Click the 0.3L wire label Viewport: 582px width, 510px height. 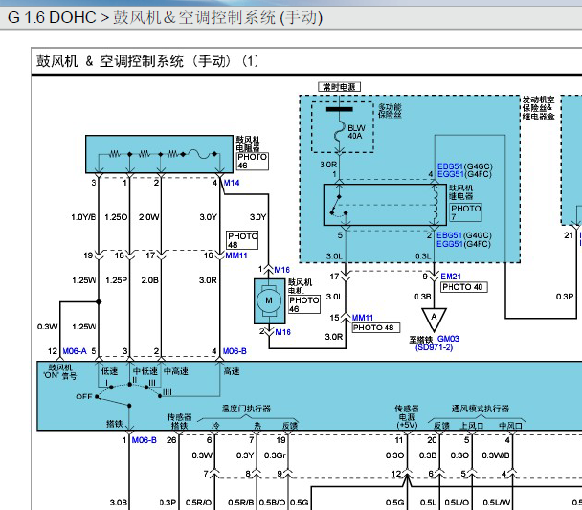click(x=423, y=256)
